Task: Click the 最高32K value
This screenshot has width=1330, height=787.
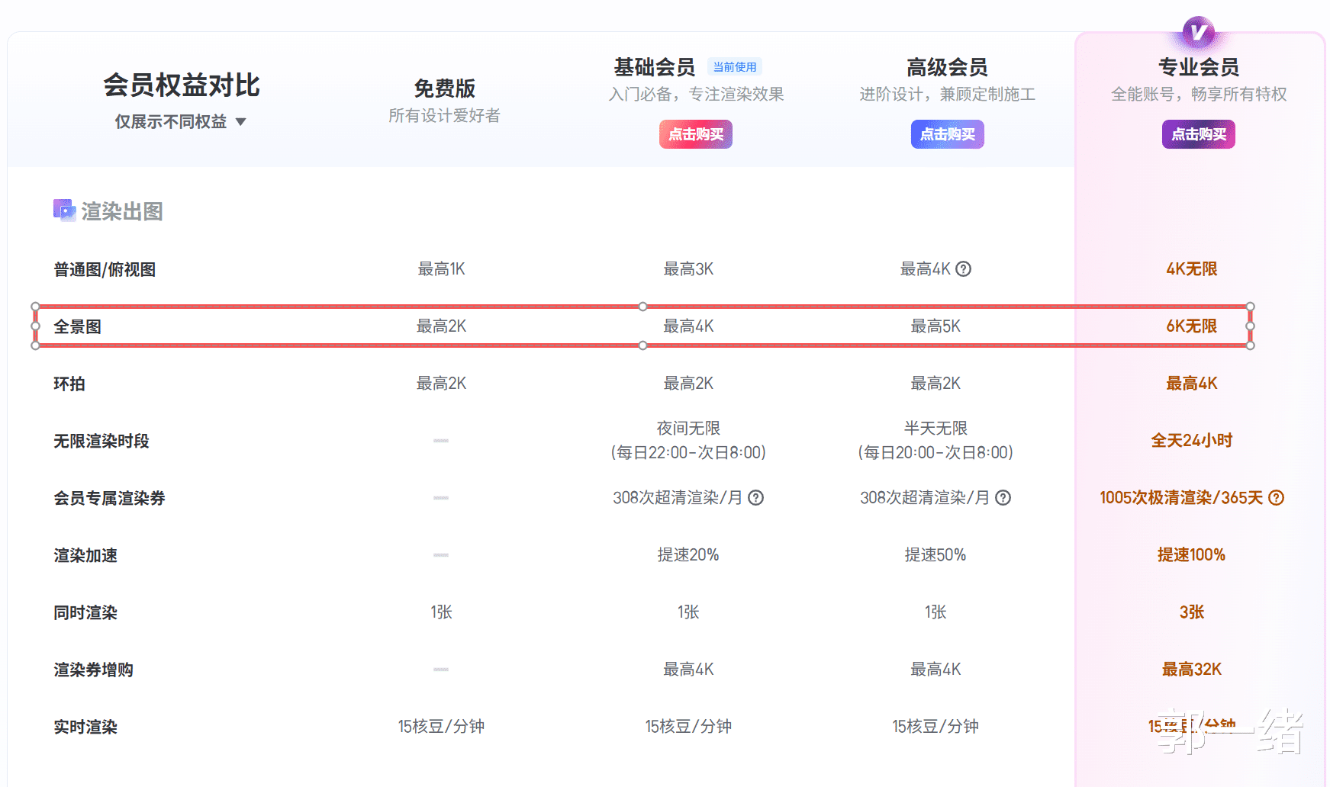Action: [1191, 670]
